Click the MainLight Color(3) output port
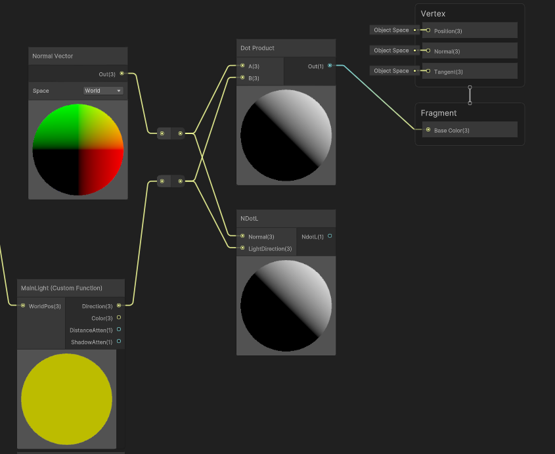The height and width of the screenshot is (454, 555). coord(119,318)
